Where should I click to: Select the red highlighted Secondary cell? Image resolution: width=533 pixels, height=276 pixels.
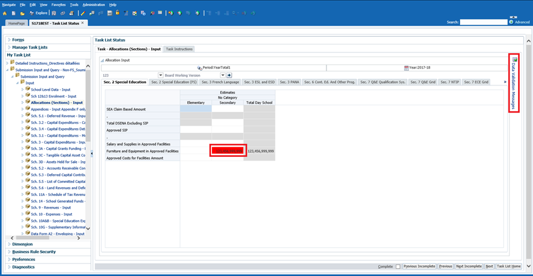click(x=228, y=151)
